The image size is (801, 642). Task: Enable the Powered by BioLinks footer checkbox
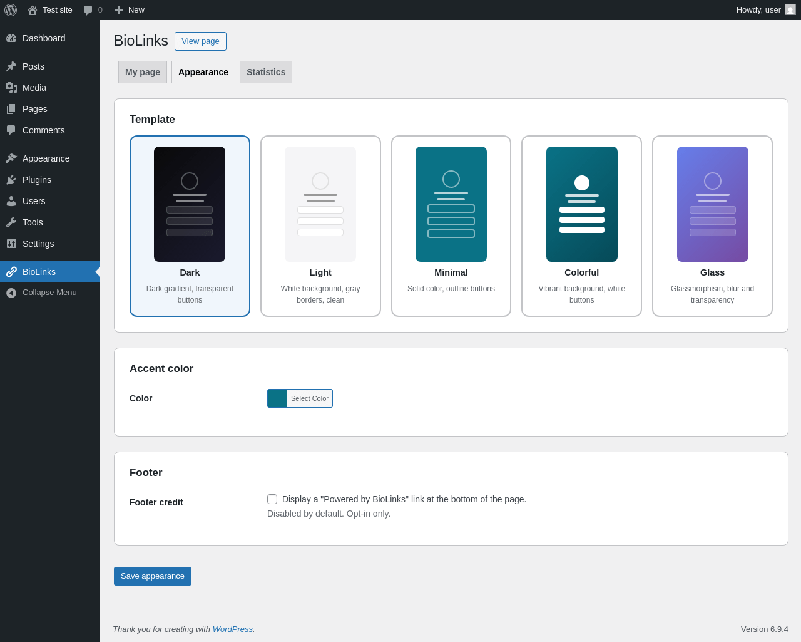(272, 499)
